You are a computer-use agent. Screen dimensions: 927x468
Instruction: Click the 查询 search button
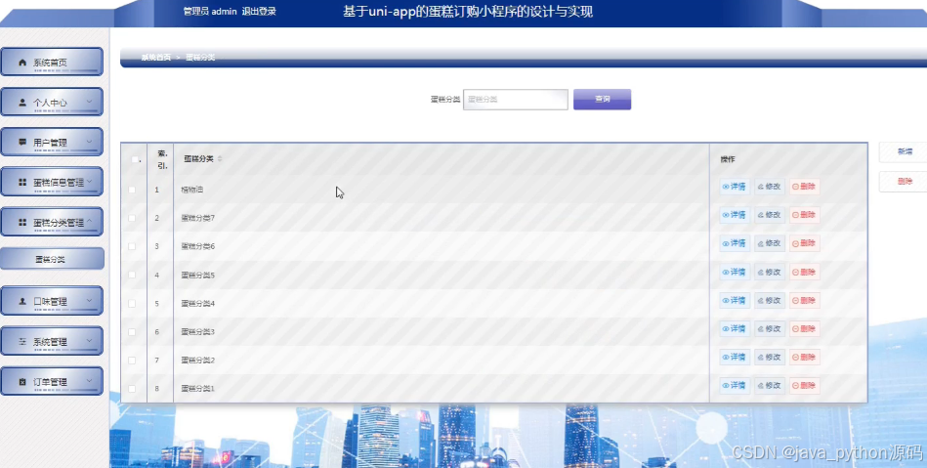pyautogui.click(x=602, y=100)
